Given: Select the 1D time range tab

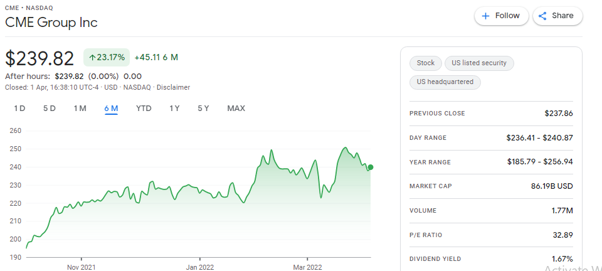Looking at the screenshot, I should click(19, 109).
